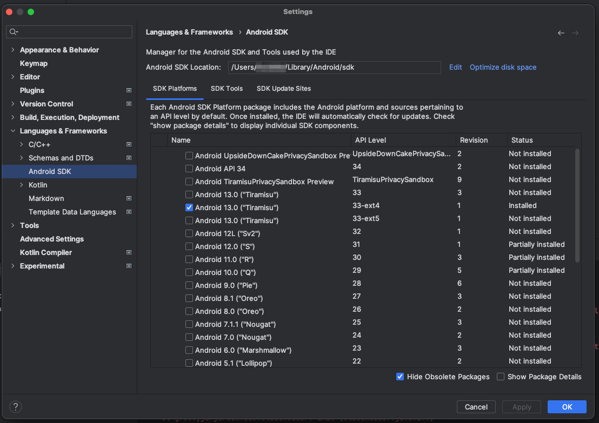Click the Android SDK Location path field
The width and height of the screenshot is (599, 423).
[334, 68]
